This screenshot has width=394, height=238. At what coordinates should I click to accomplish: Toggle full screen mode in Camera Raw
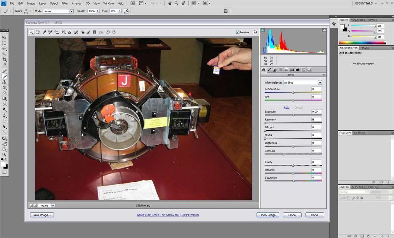click(255, 32)
